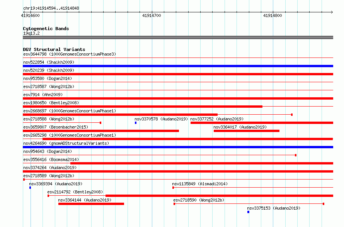Open the nsv520239 (Shaikh2009) variant label
Viewport: 344px width, 227px height.
(x=49, y=70)
